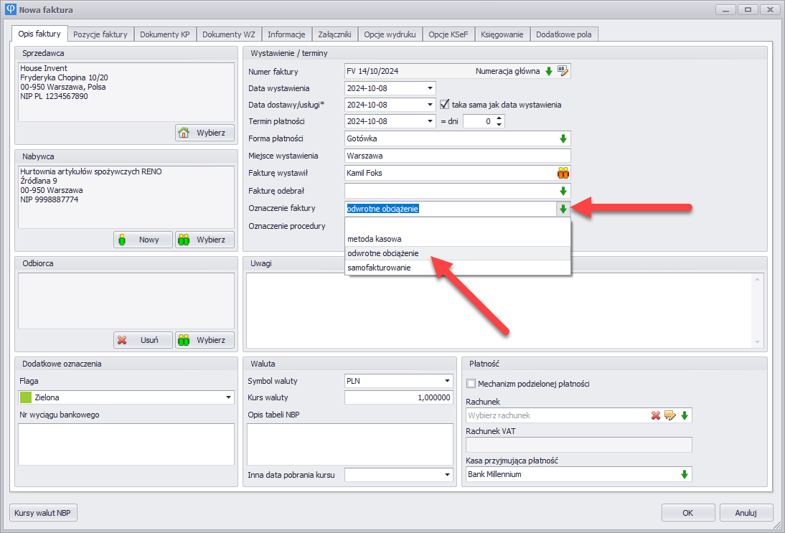
Task: Uncheck 'taka sama jak data wystawienia' checkbox
Action: (444, 104)
